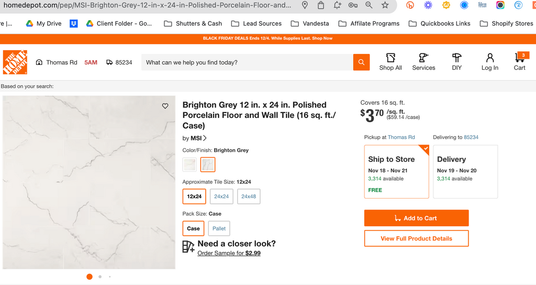536x285 pixels.
Task: Select the 24x48 tile size option
Action: click(x=249, y=196)
